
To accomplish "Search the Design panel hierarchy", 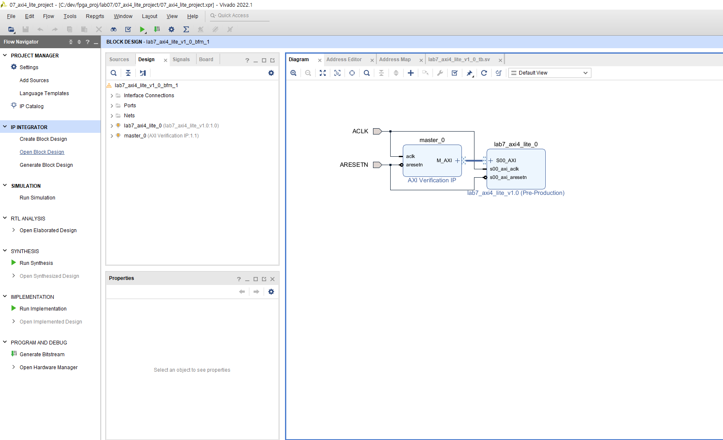I will pyautogui.click(x=114, y=73).
